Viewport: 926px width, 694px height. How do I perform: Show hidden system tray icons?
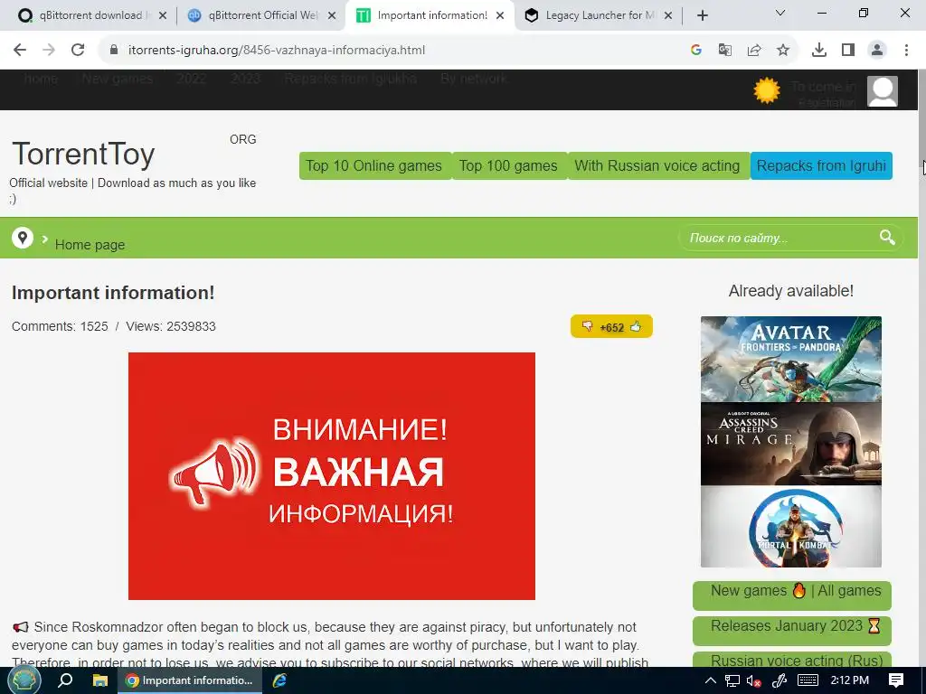click(x=711, y=680)
